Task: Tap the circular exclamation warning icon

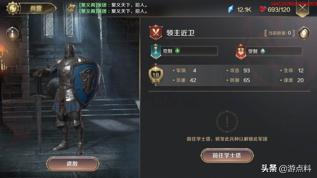Action: (x=227, y=122)
